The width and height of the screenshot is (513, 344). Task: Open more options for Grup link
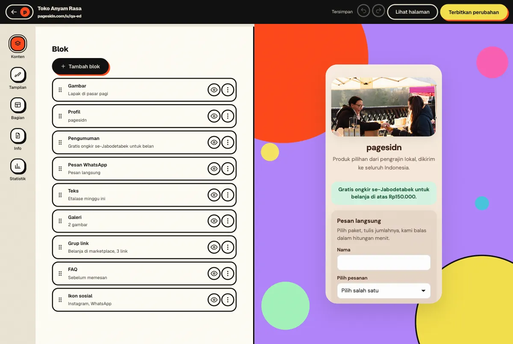228,247
